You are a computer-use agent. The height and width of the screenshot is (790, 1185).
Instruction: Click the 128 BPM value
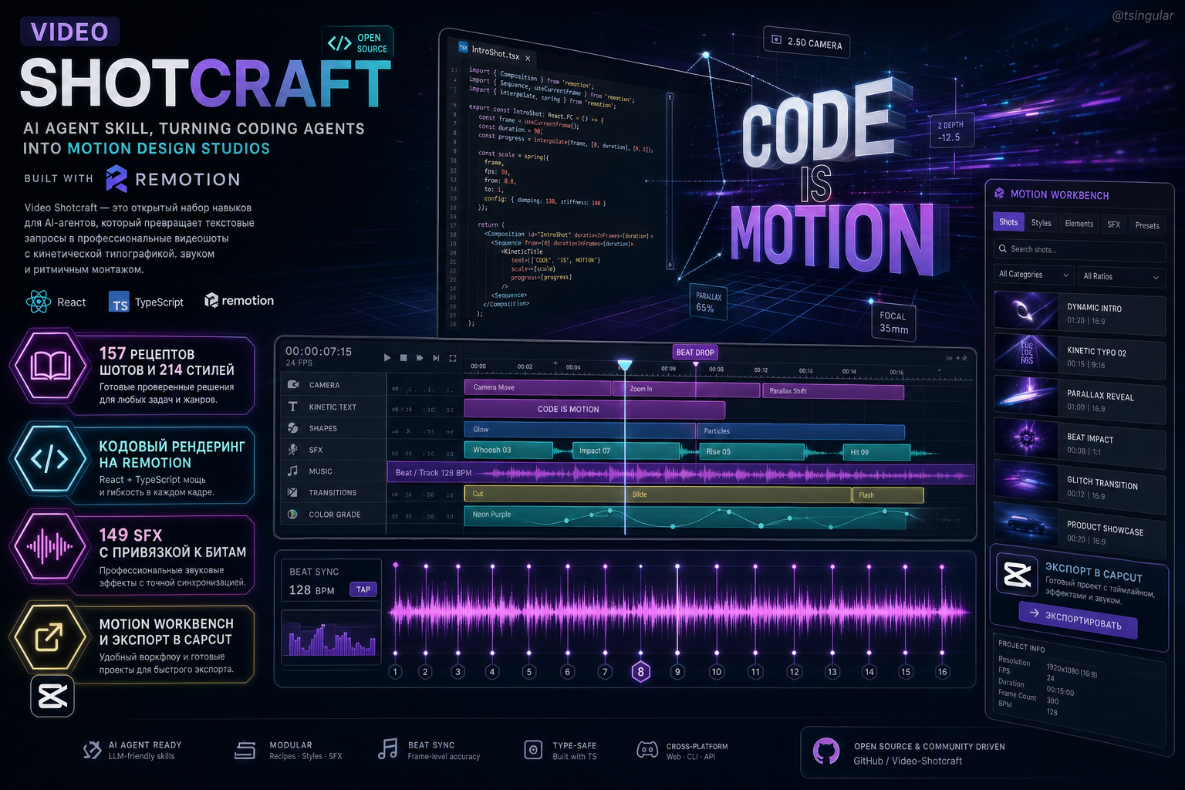[312, 590]
